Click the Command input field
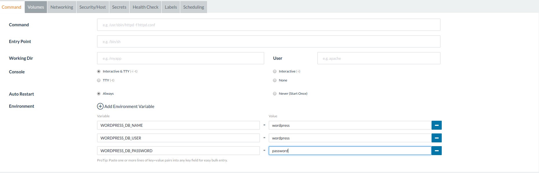The width and height of the screenshot is (539, 173). click(x=269, y=25)
